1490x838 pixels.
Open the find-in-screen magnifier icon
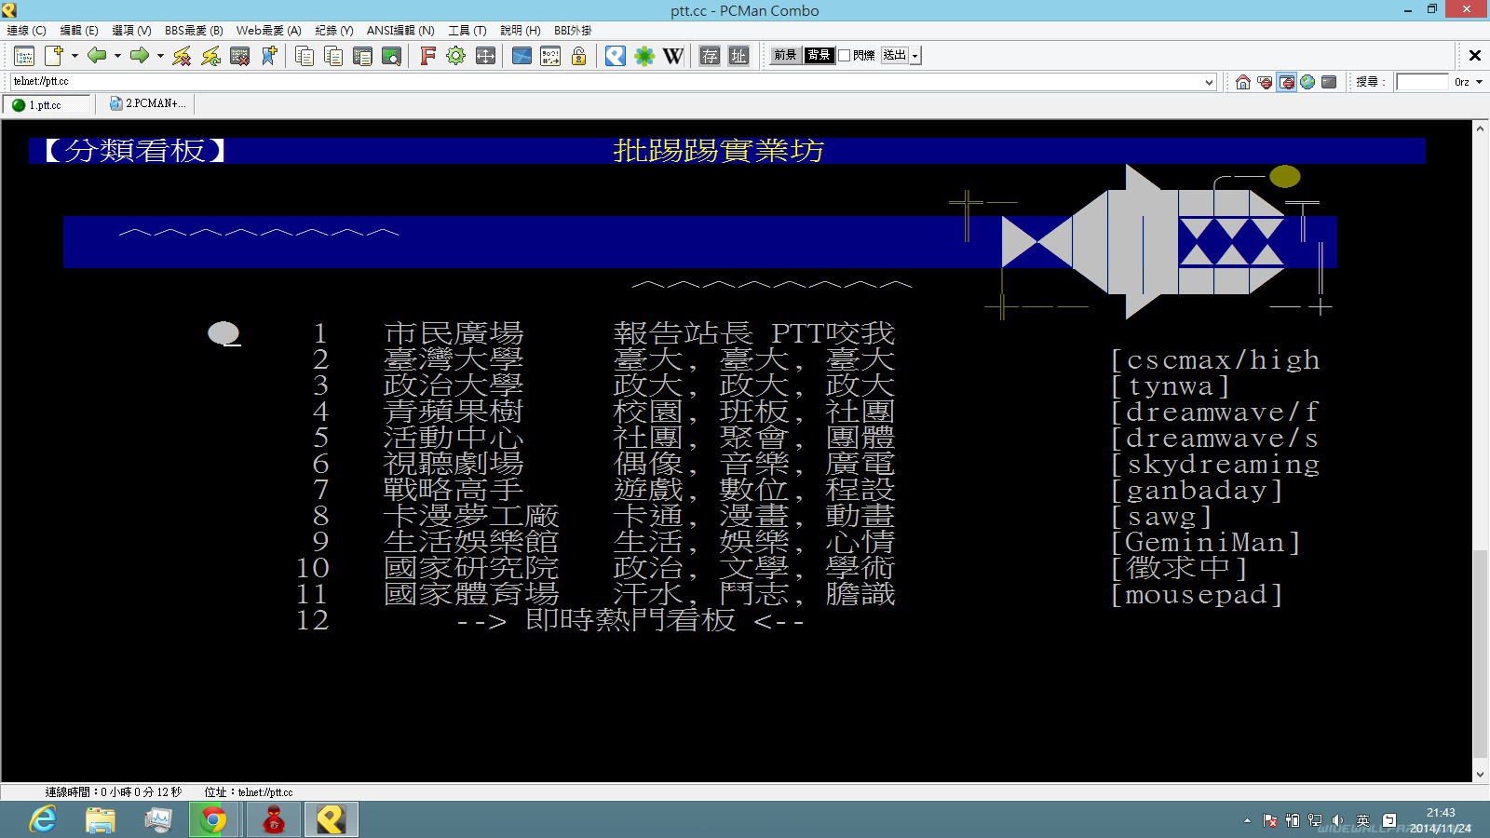point(392,56)
